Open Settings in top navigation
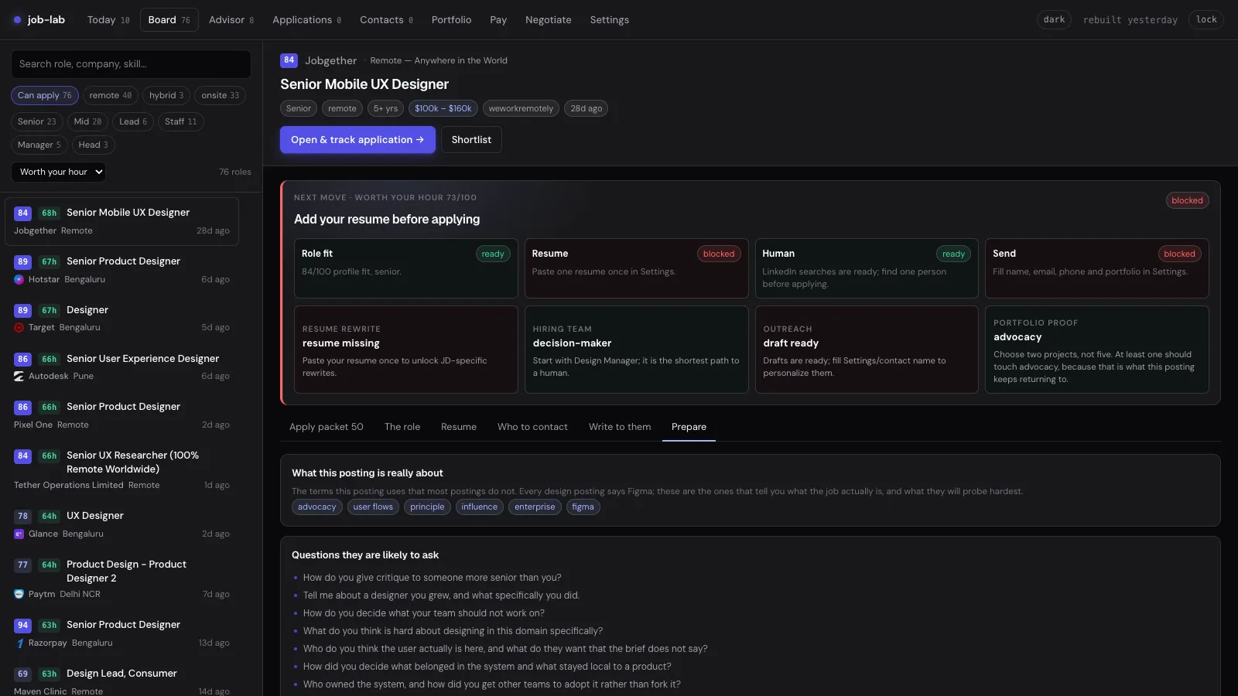 (610, 20)
